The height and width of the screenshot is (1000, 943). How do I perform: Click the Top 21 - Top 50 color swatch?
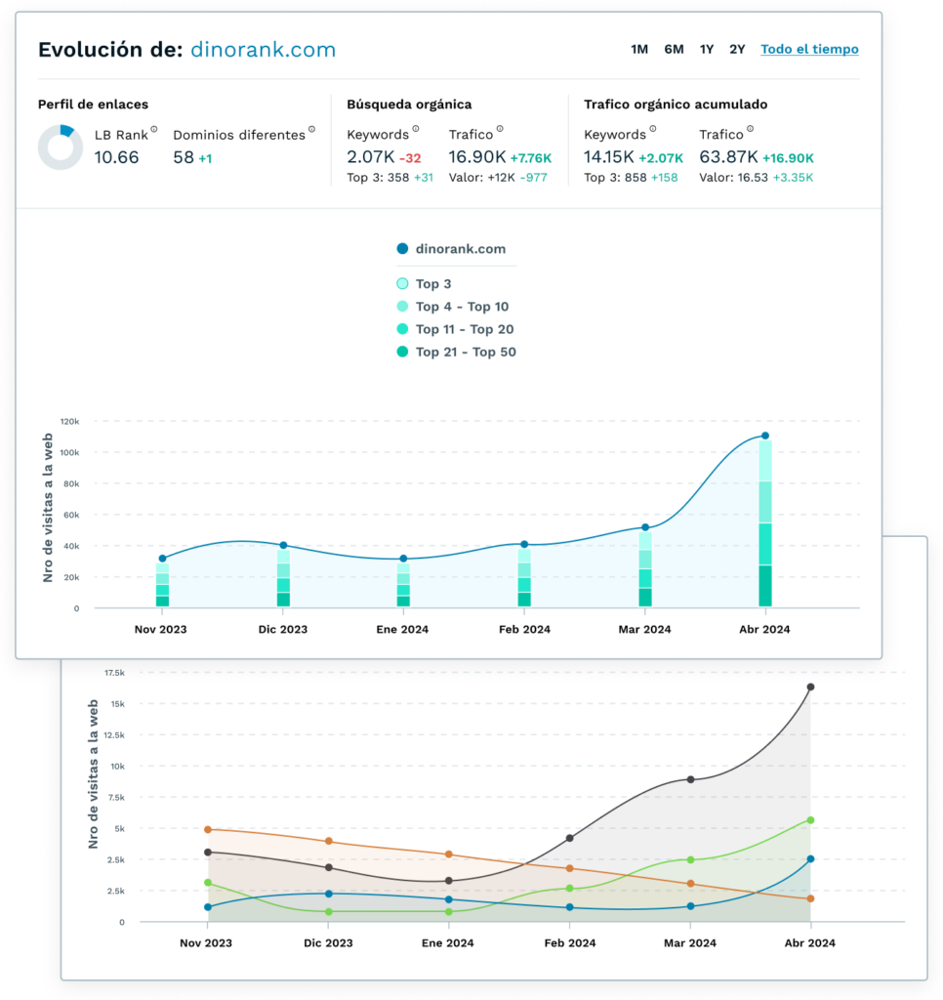pyautogui.click(x=402, y=352)
